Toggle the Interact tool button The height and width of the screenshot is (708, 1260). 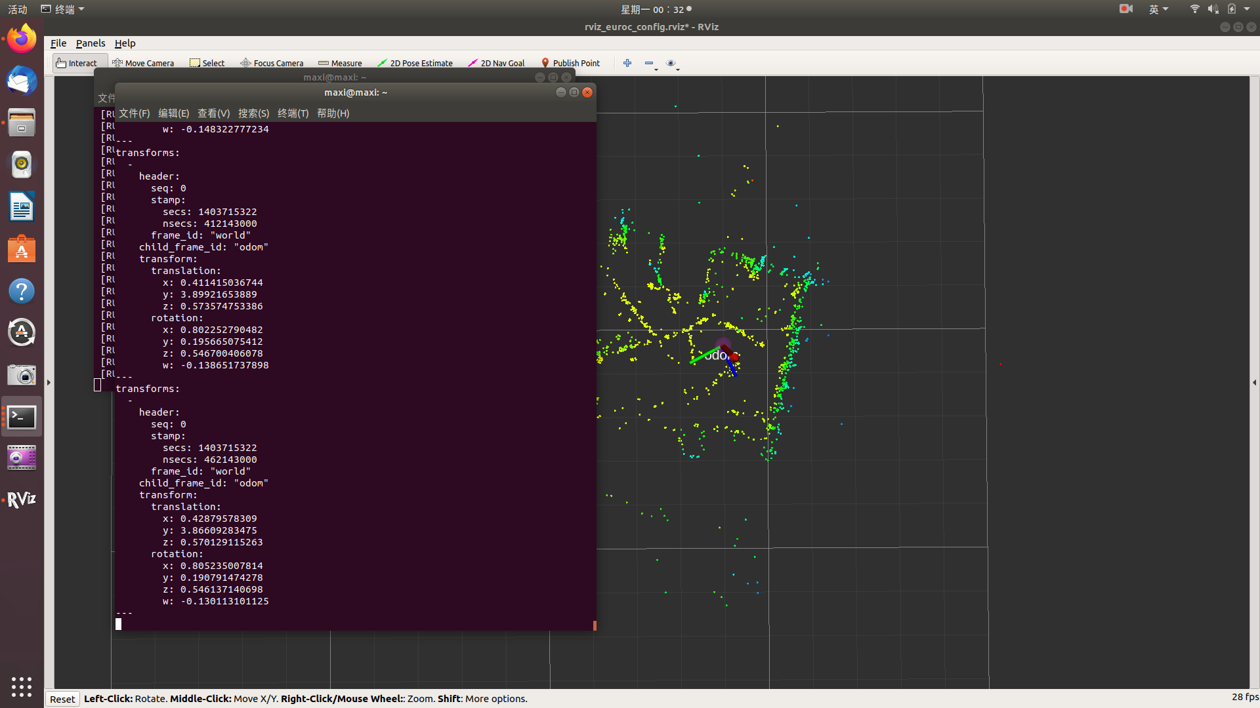pyautogui.click(x=76, y=63)
